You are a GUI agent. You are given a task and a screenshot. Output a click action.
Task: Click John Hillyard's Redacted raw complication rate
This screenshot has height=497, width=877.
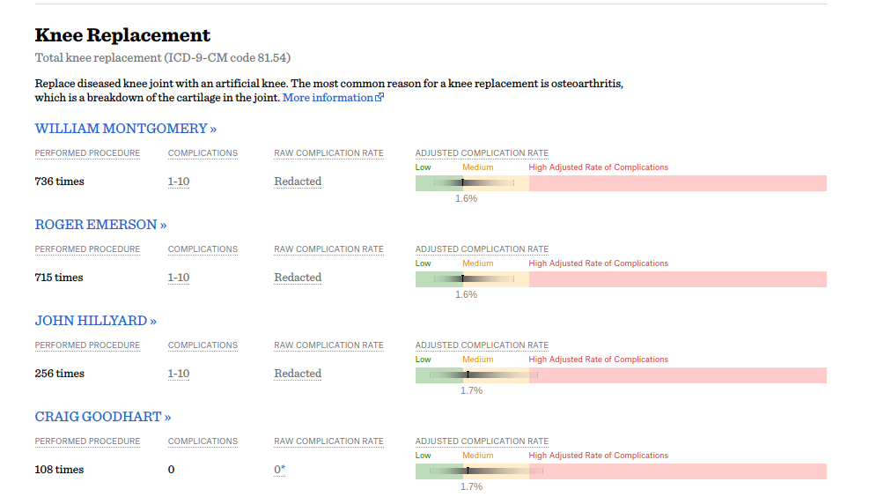pyautogui.click(x=298, y=374)
